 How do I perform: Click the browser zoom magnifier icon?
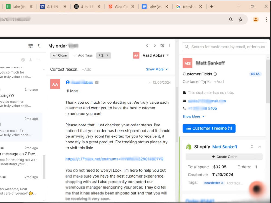point(231,19)
